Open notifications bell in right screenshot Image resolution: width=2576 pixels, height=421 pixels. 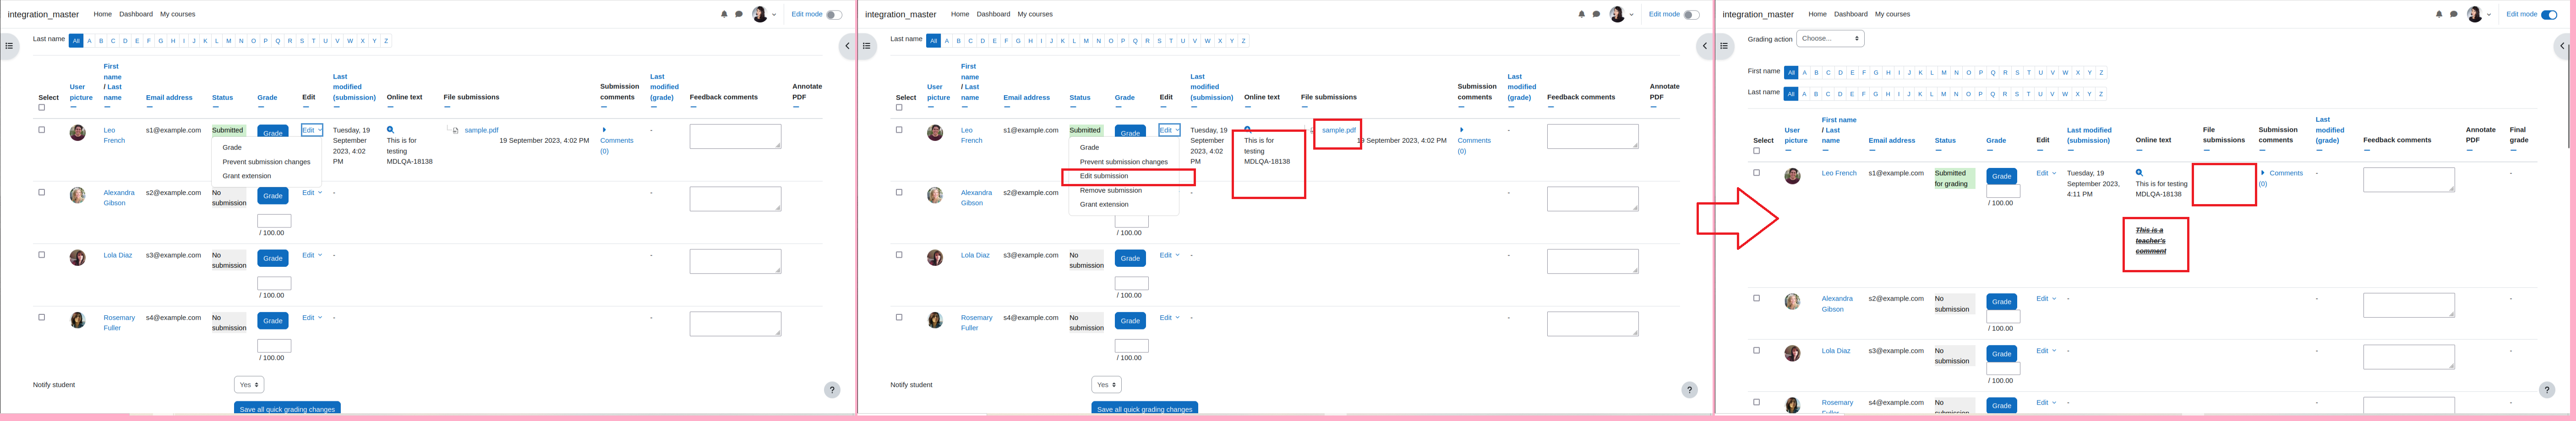pyautogui.click(x=2439, y=14)
